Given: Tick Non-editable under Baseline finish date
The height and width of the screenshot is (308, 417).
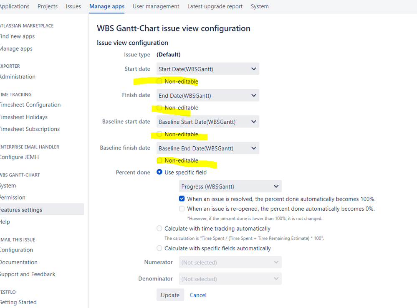Looking at the screenshot, I should coord(159,160).
